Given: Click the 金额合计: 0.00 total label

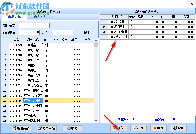Looking at the screenshot, I should pos(165,119).
